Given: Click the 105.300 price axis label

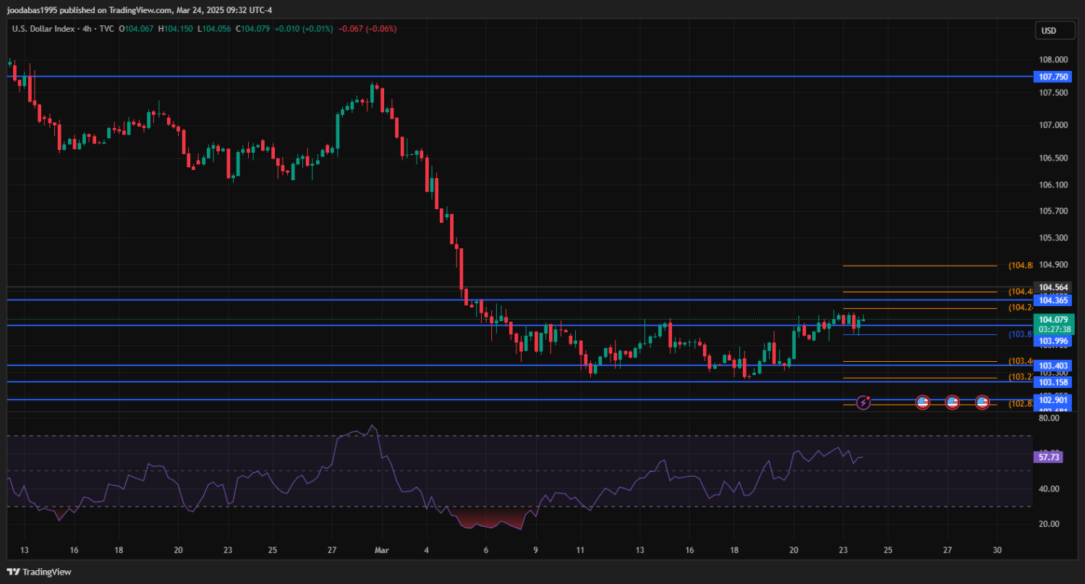Looking at the screenshot, I should click(x=1053, y=237).
